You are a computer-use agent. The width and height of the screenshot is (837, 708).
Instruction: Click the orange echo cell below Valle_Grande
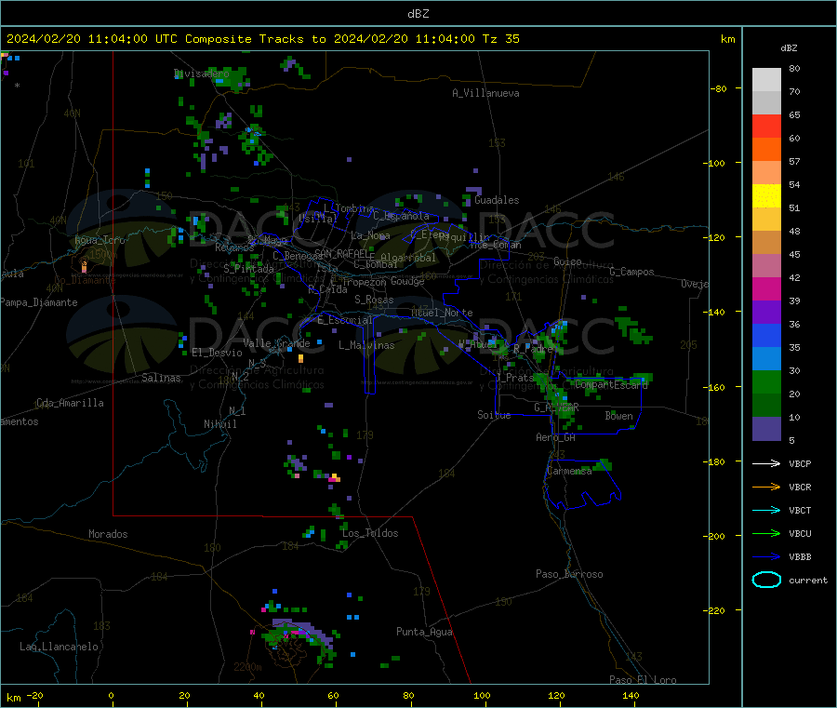(300, 358)
